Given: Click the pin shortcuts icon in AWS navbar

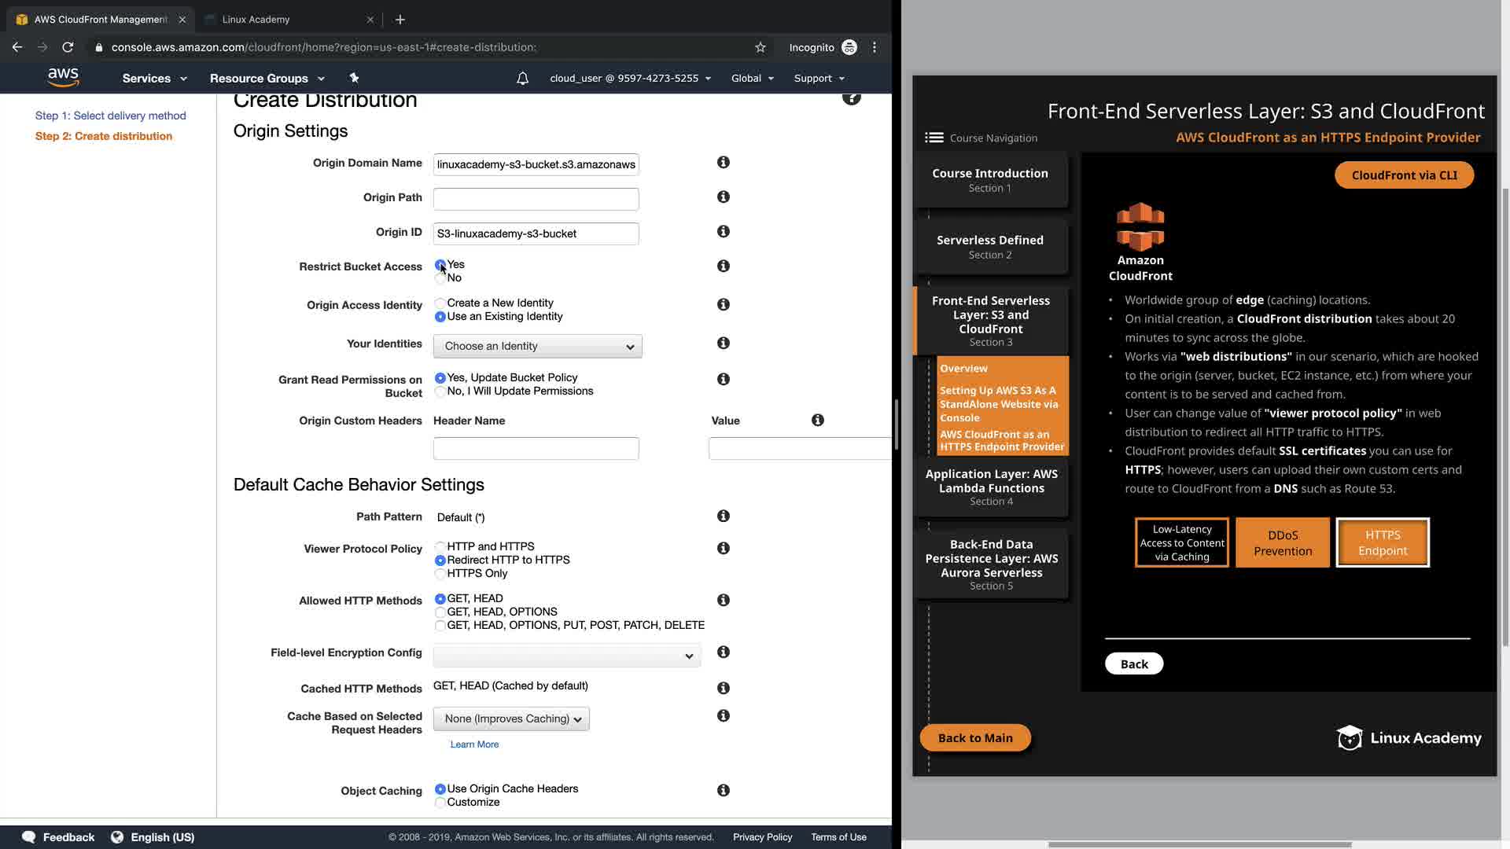Looking at the screenshot, I should [354, 78].
